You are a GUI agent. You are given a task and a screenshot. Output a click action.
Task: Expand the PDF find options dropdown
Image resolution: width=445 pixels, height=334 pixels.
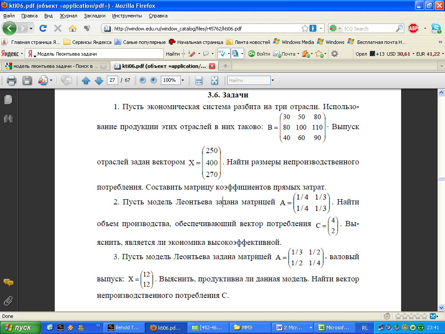(x=272, y=80)
